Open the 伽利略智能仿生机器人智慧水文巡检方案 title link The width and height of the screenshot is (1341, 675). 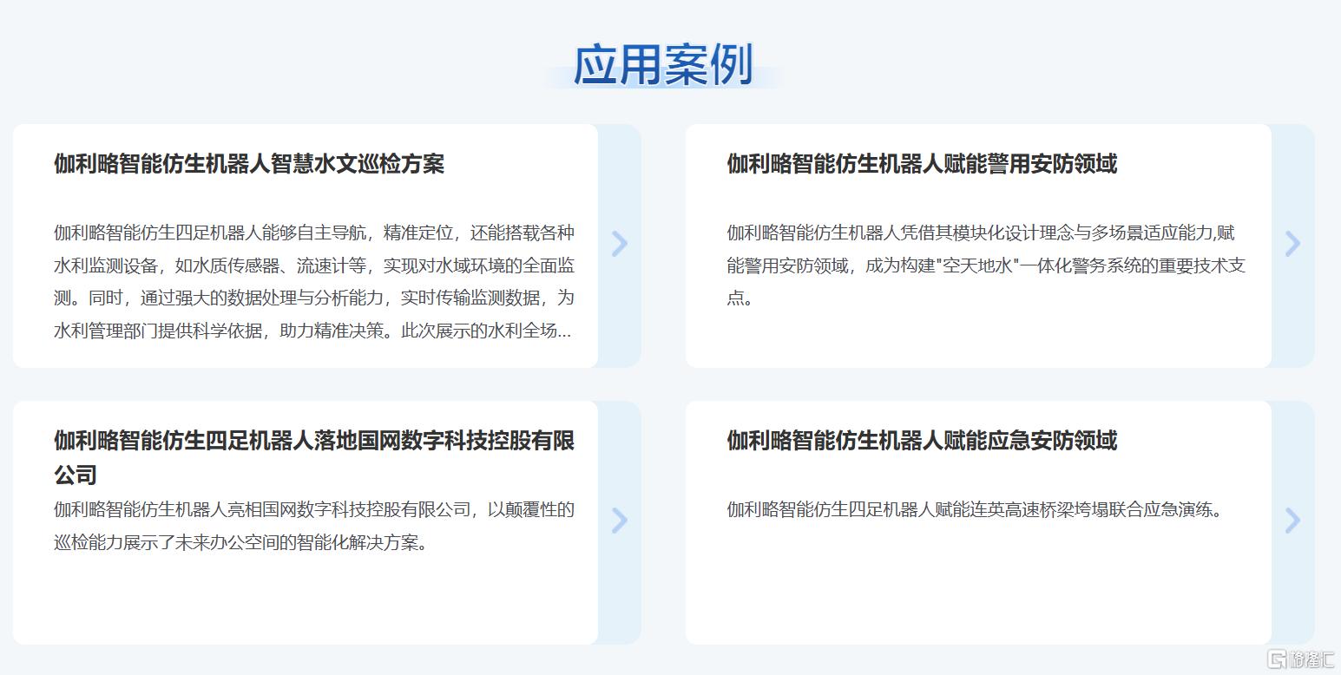(x=249, y=163)
